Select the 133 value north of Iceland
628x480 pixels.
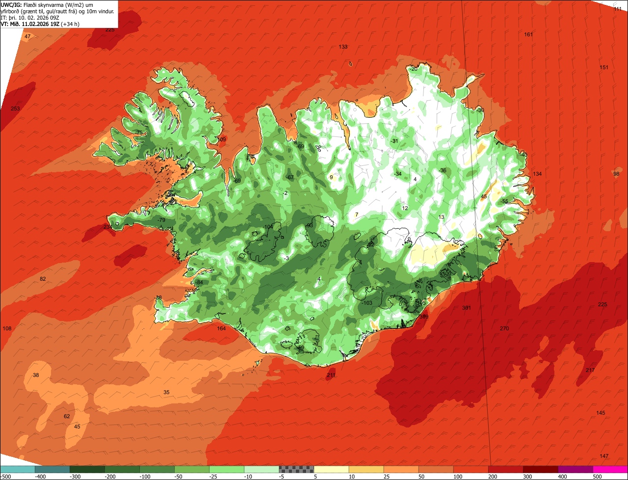click(343, 47)
